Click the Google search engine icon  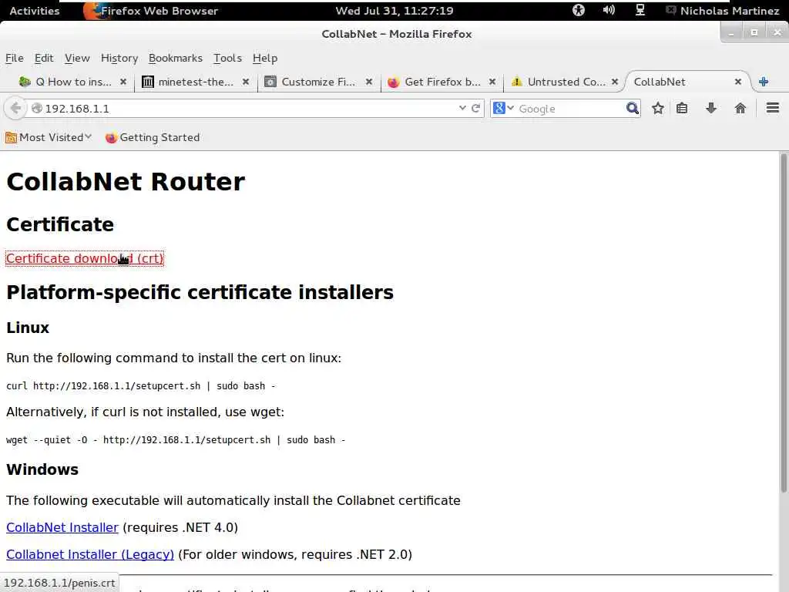[499, 108]
